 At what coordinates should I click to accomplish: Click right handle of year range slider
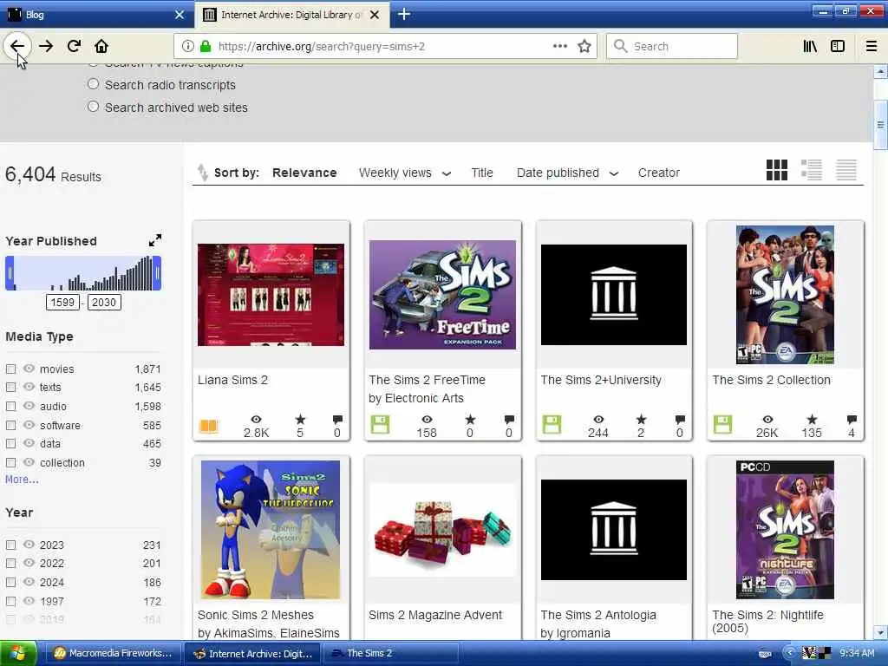click(x=157, y=273)
